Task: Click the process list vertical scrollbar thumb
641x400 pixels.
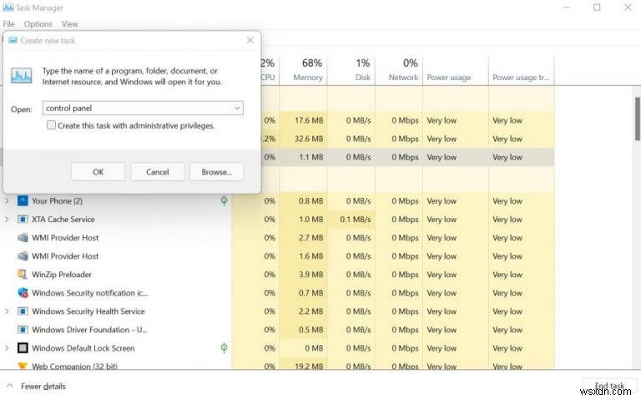Action: [638, 119]
